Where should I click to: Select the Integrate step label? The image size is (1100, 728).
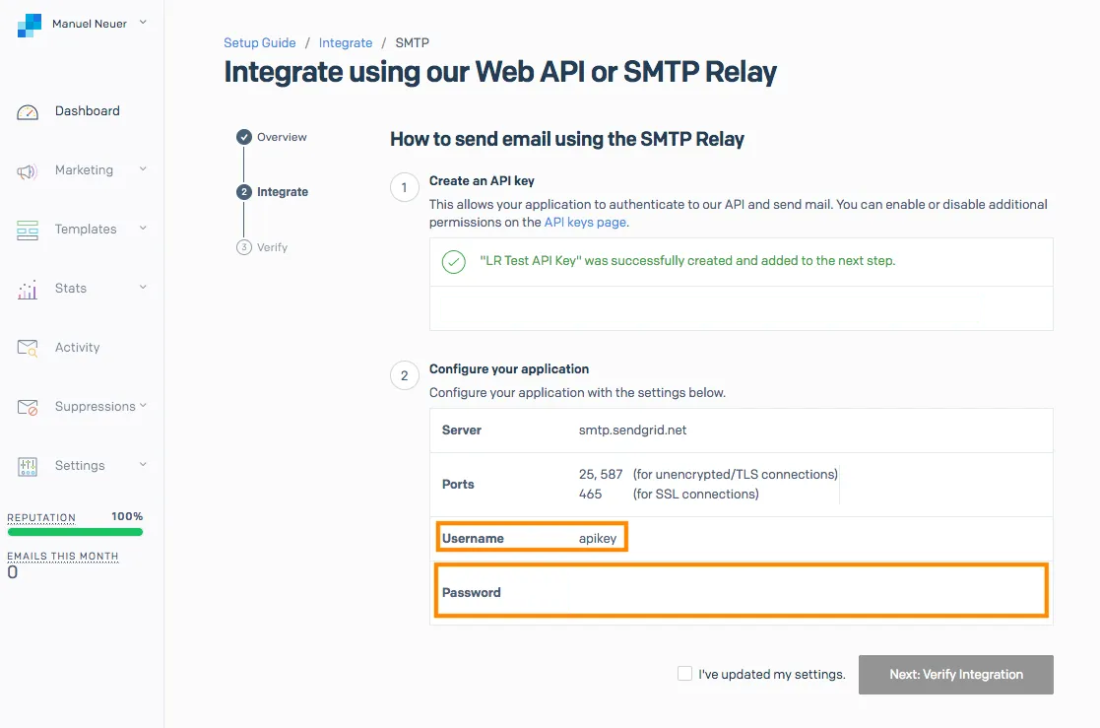282,192
